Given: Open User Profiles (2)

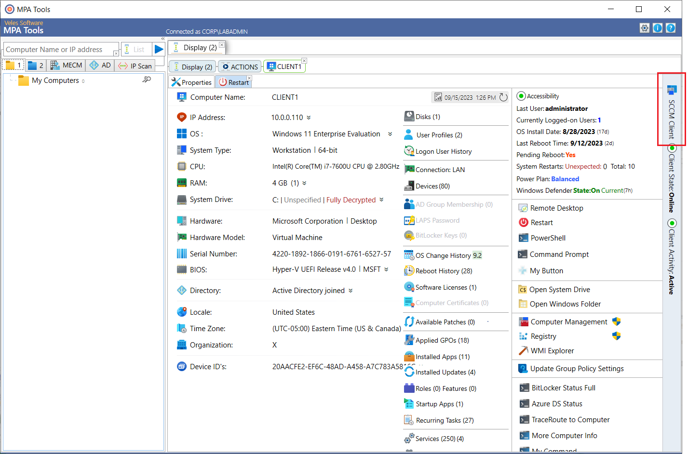Looking at the screenshot, I should click(433, 135).
